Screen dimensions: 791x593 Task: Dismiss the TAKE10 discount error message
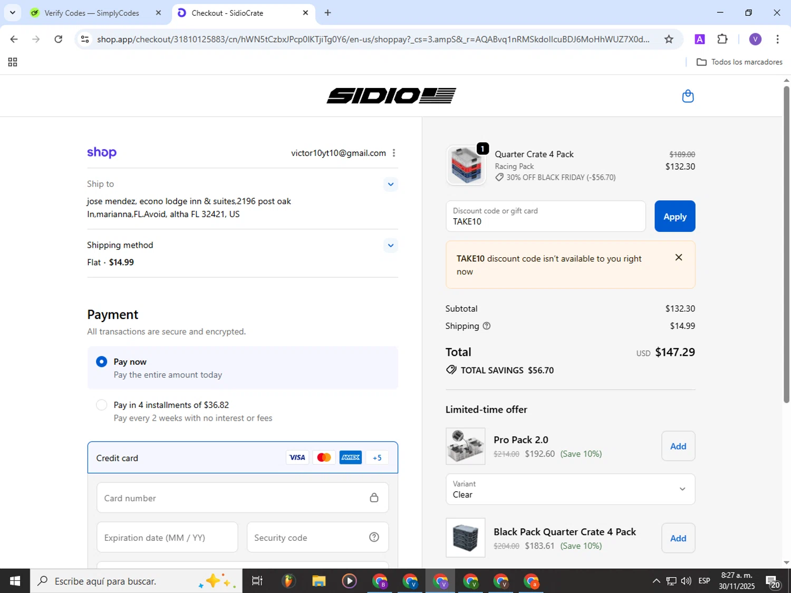[679, 257]
